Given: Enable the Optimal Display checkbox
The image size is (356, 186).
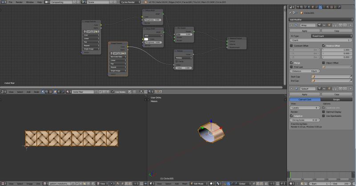Looking at the screenshot, I should 324,112.
